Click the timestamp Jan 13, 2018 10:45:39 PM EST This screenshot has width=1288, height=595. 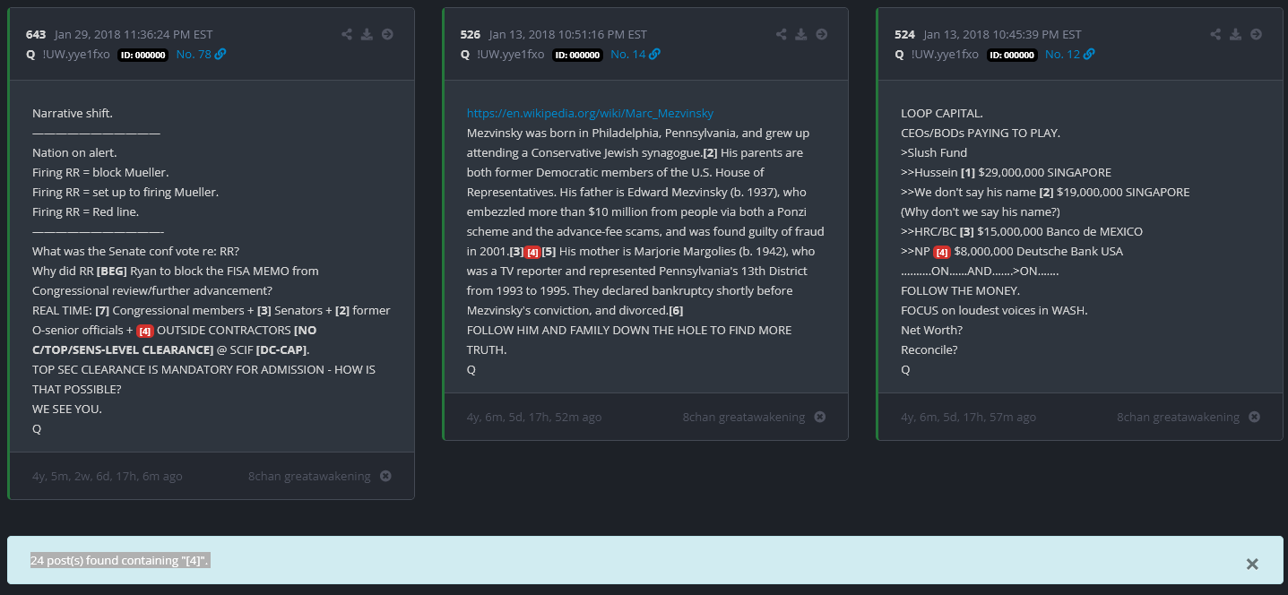point(1002,35)
